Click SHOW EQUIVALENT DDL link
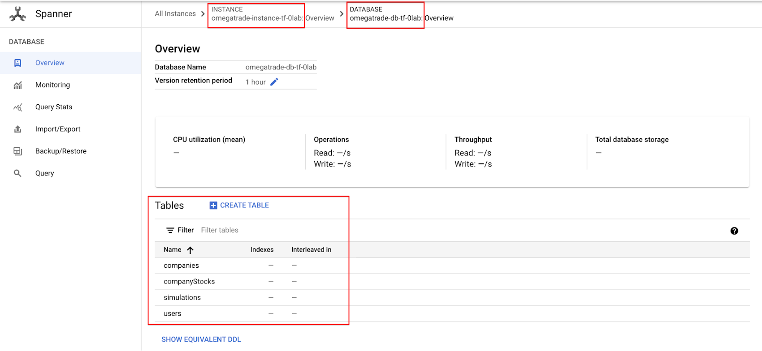 [x=201, y=340]
